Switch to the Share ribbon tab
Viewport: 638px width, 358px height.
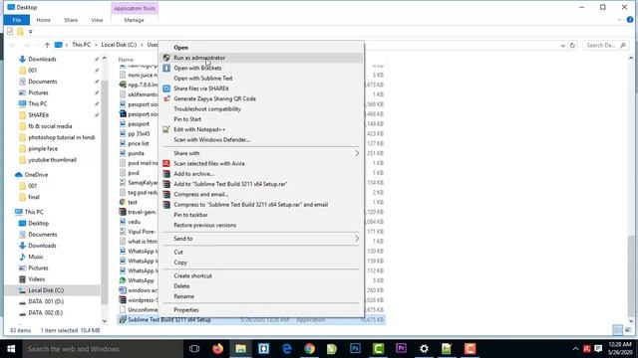[71, 20]
